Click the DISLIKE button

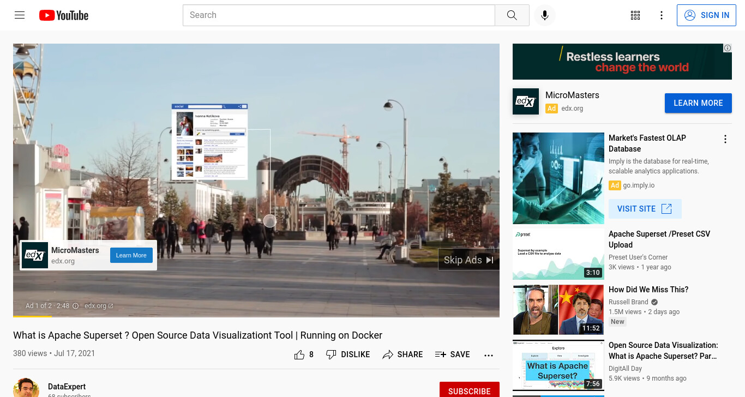click(x=348, y=354)
